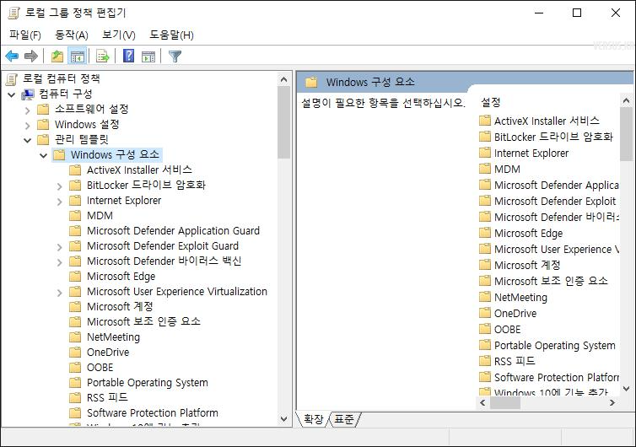Switch to the 확장 tab
Viewport: 636px width, 447px height.
click(x=314, y=419)
